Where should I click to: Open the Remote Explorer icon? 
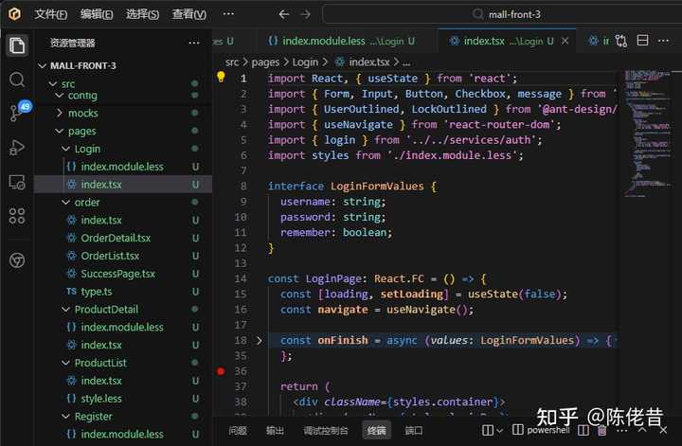pos(17,181)
